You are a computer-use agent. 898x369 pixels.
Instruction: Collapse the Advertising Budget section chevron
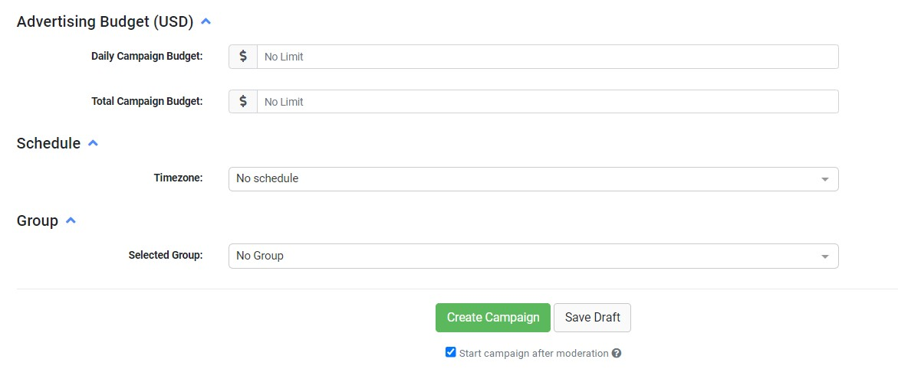pyautogui.click(x=206, y=21)
